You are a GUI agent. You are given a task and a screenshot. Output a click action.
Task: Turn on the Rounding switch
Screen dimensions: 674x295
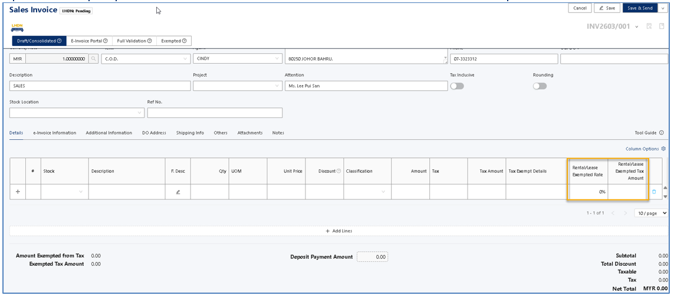pyautogui.click(x=540, y=86)
